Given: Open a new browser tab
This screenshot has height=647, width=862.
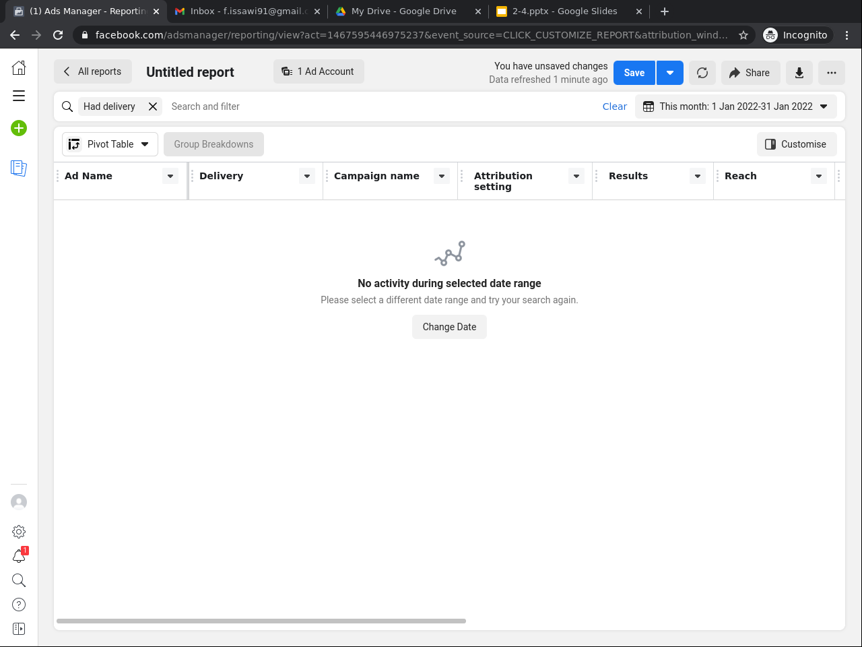Looking at the screenshot, I should tap(665, 11).
